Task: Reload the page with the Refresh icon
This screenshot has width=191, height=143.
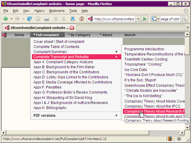Action: tap(29, 19)
